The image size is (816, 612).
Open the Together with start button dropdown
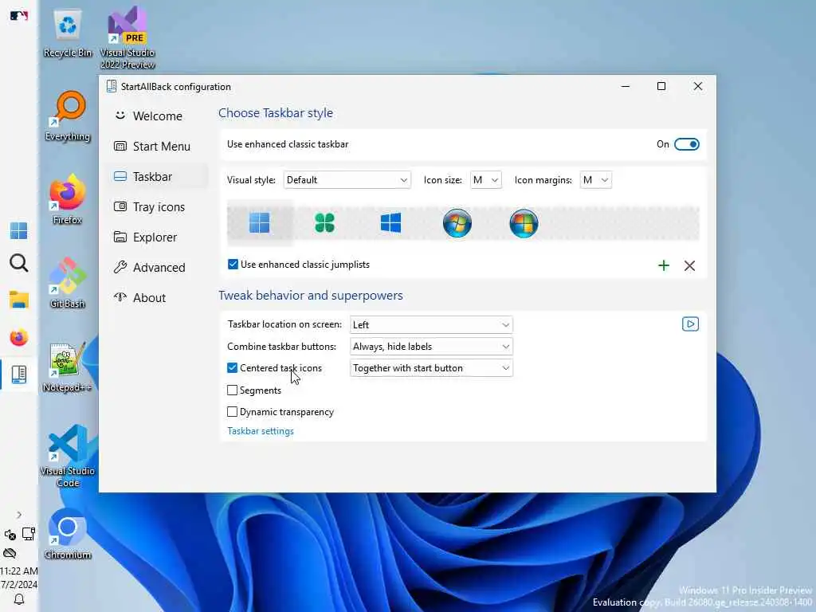pyautogui.click(x=431, y=368)
